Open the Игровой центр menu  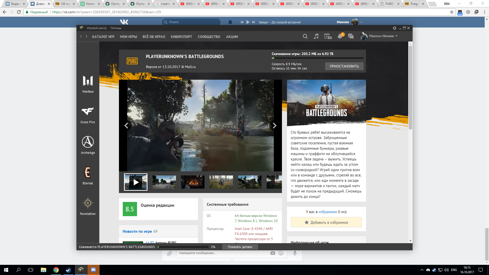point(97,28)
